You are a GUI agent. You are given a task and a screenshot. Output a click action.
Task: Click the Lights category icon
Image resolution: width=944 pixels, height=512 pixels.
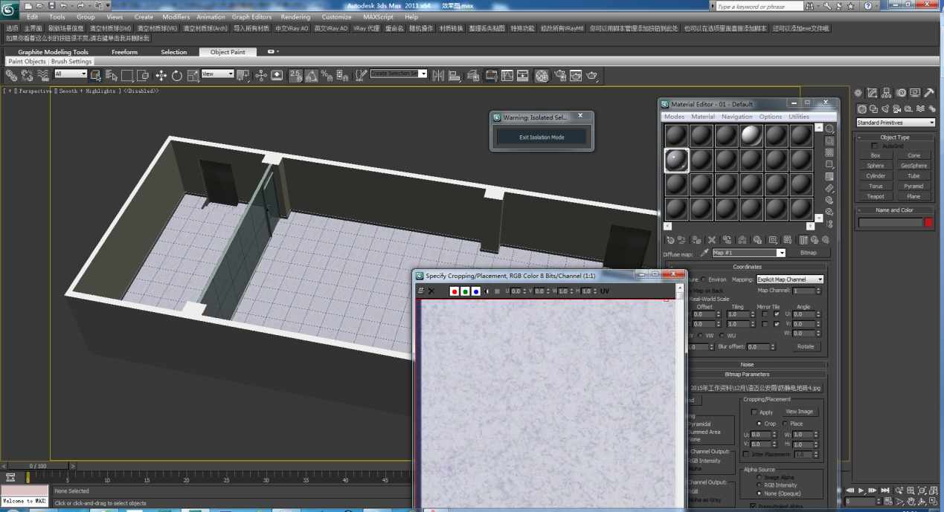[x=884, y=109]
